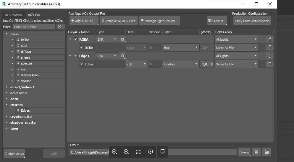Click the drag handle icon next to diffuse
This screenshot has height=162, width=294.
[18, 52]
